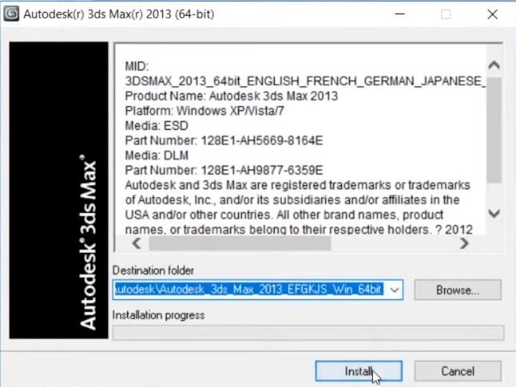Screen dimensions: 516x387
Task: Click the horizontal scroll left arrow
Action: (x=136, y=243)
